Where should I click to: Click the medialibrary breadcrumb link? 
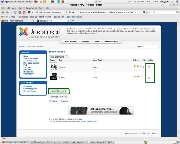pyautogui.click(x=31, y=46)
